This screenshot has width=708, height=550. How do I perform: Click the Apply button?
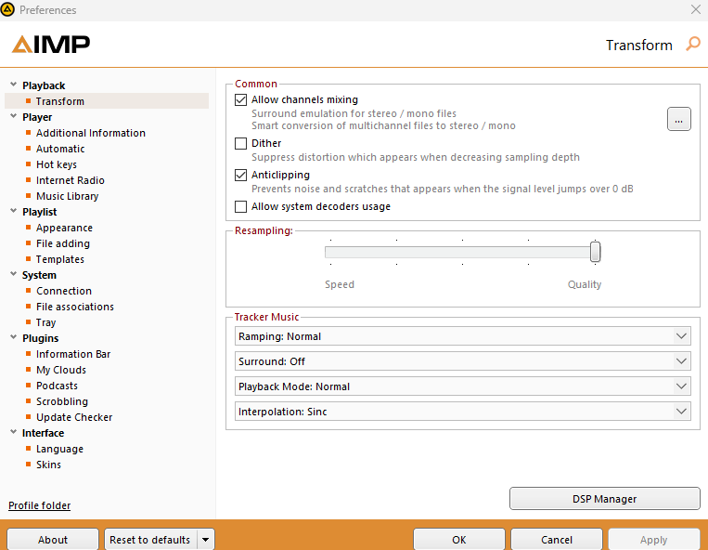(x=654, y=540)
